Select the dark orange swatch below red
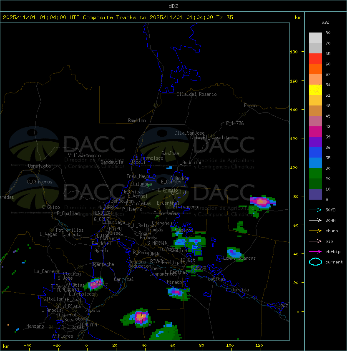 [315, 69]
